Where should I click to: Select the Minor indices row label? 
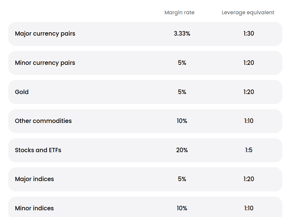[x=34, y=208]
